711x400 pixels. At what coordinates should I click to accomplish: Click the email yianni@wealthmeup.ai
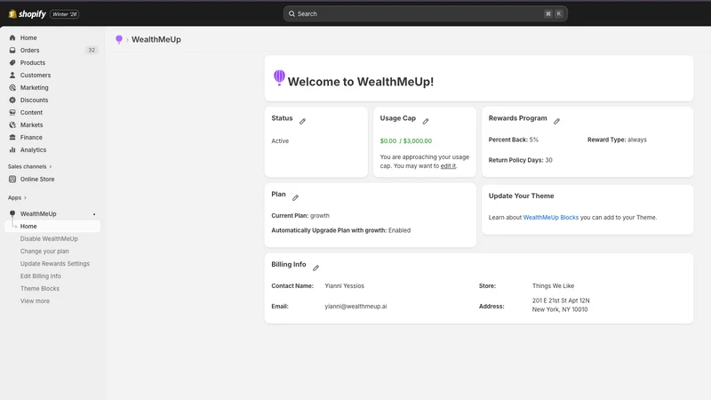pyautogui.click(x=355, y=307)
